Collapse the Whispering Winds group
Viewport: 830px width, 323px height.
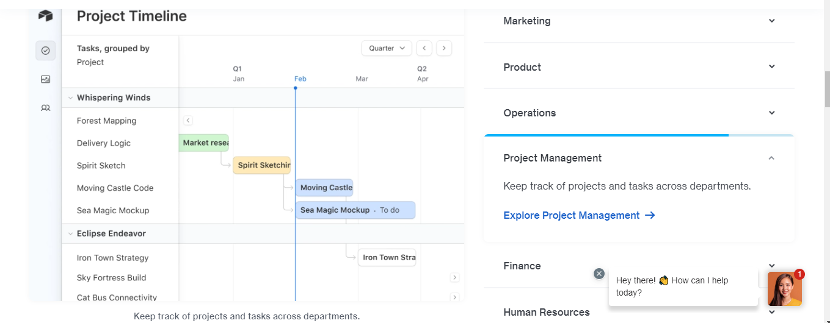coord(71,98)
